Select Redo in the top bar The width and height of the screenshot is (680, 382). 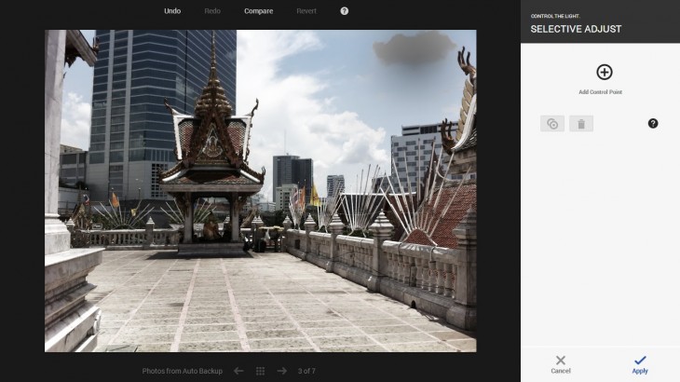[212, 11]
